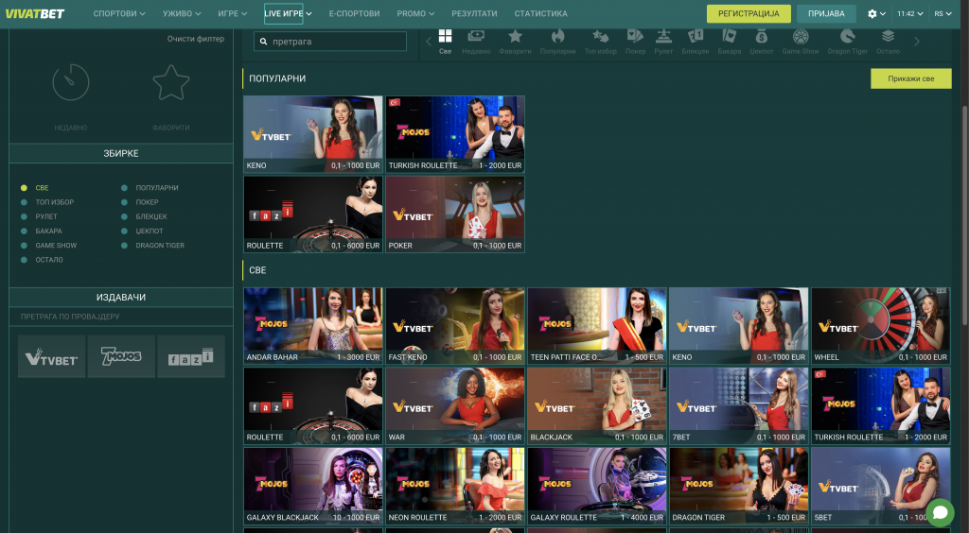This screenshot has height=533, width=969.
Task: Open the WHEEL game thumbnail
Action: coord(881,326)
